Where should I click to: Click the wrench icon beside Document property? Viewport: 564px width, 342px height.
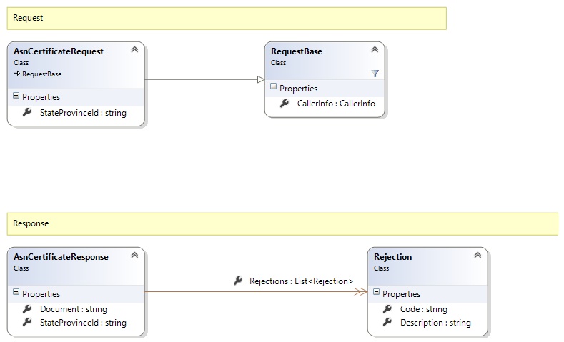click(27, 309)
